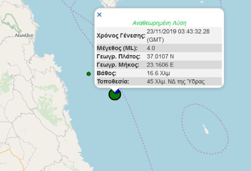Click the Λεωνίδιο town label

[x=24, y=35]
